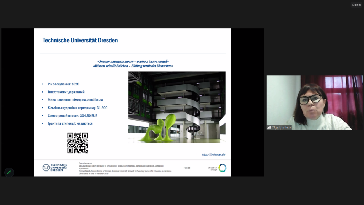
Task: Click the TU Dresden logo in the slide footer
Action: pos(55,168)
